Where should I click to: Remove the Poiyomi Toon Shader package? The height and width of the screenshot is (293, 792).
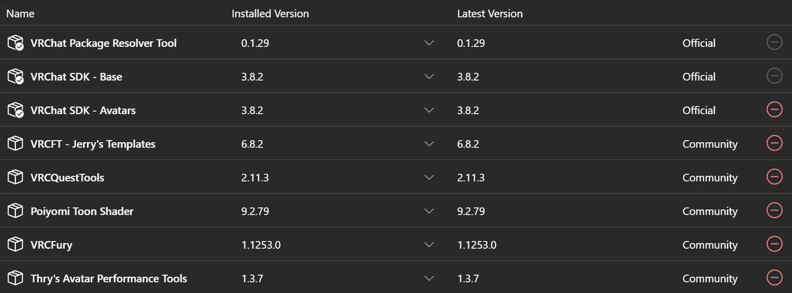click(774, 211)
